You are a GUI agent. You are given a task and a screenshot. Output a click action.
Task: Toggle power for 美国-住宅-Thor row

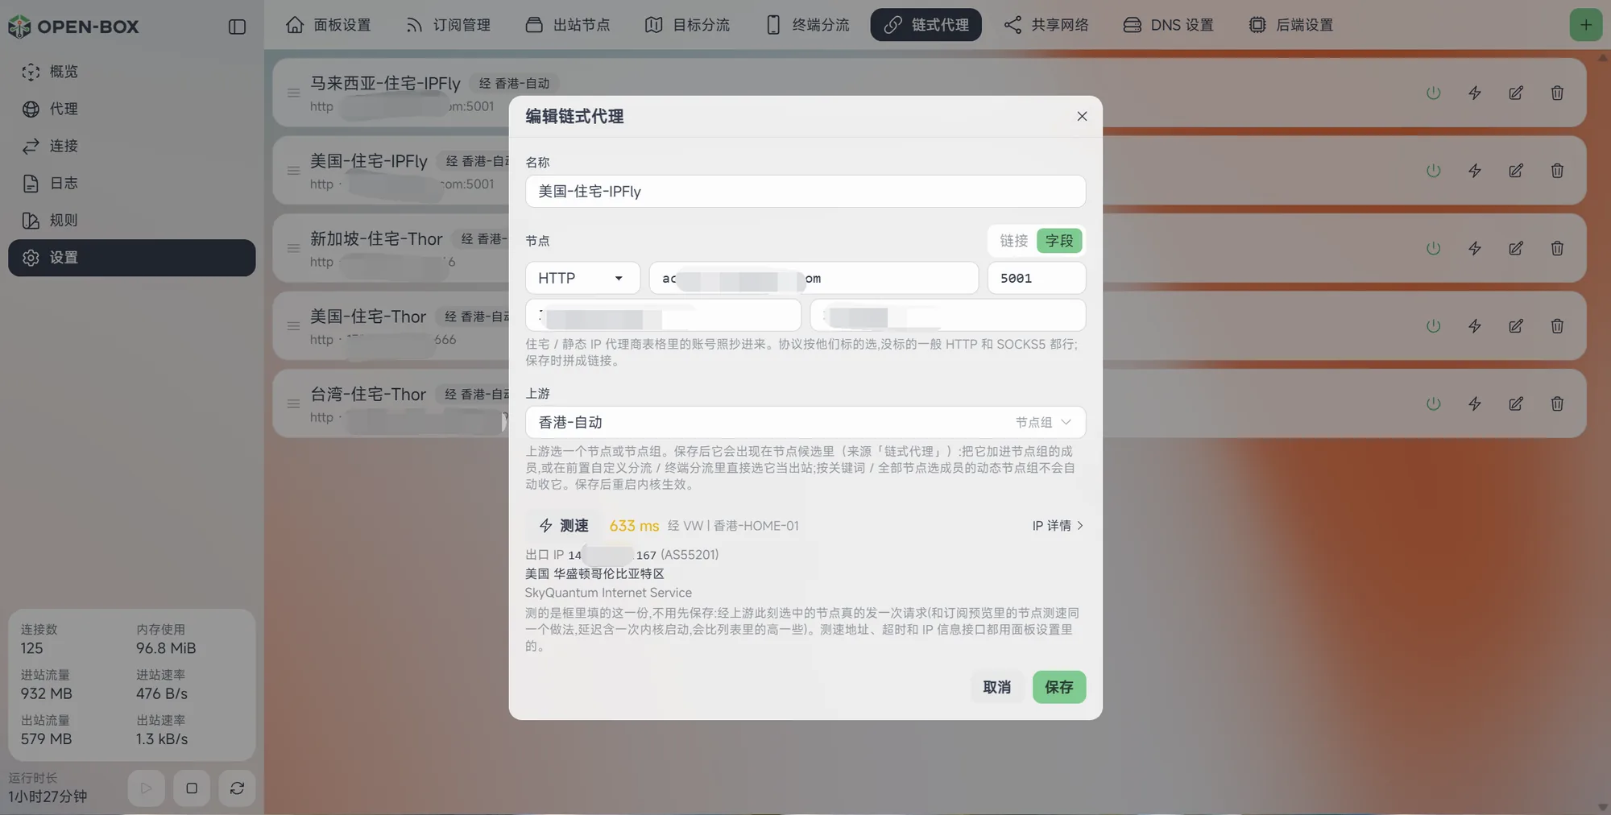click(x=1433, y=326)
